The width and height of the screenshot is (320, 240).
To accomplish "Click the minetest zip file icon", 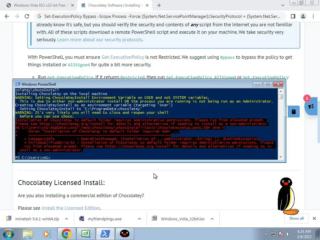I will [x=9, y=218].
